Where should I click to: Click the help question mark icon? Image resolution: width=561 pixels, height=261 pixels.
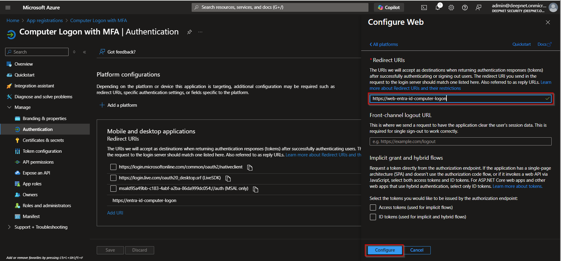[x=465, y=8]
